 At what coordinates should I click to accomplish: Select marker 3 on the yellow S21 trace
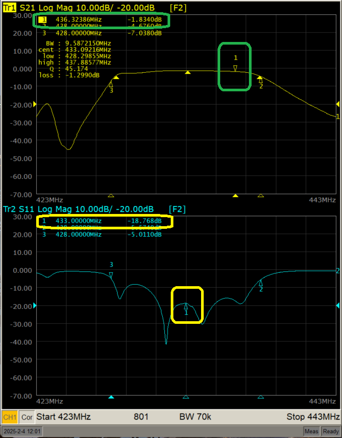[111, 84]
